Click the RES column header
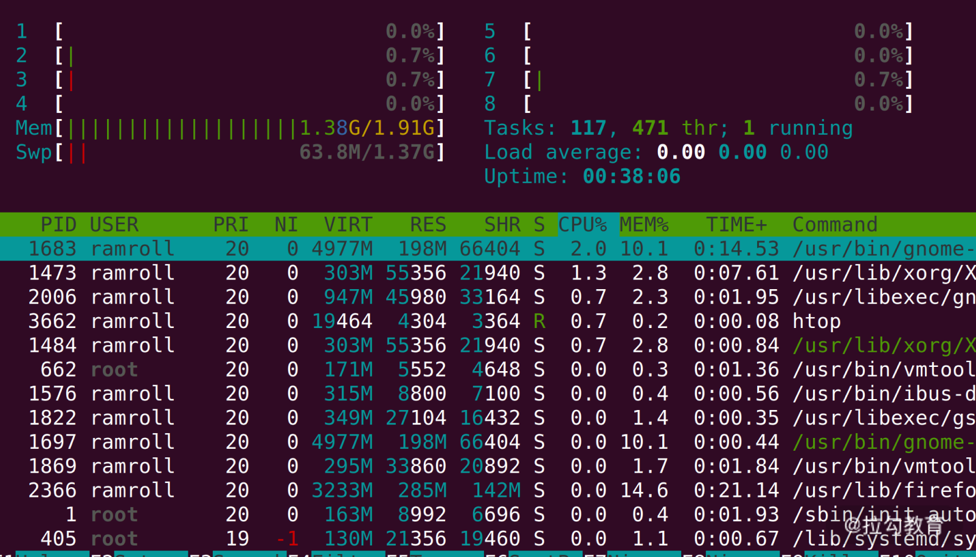Image resolution: width=976 pixels, height=557 pixels. click(427, 225)
